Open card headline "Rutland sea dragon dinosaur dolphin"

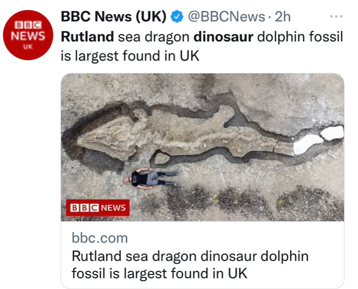[x=190, y=256]
